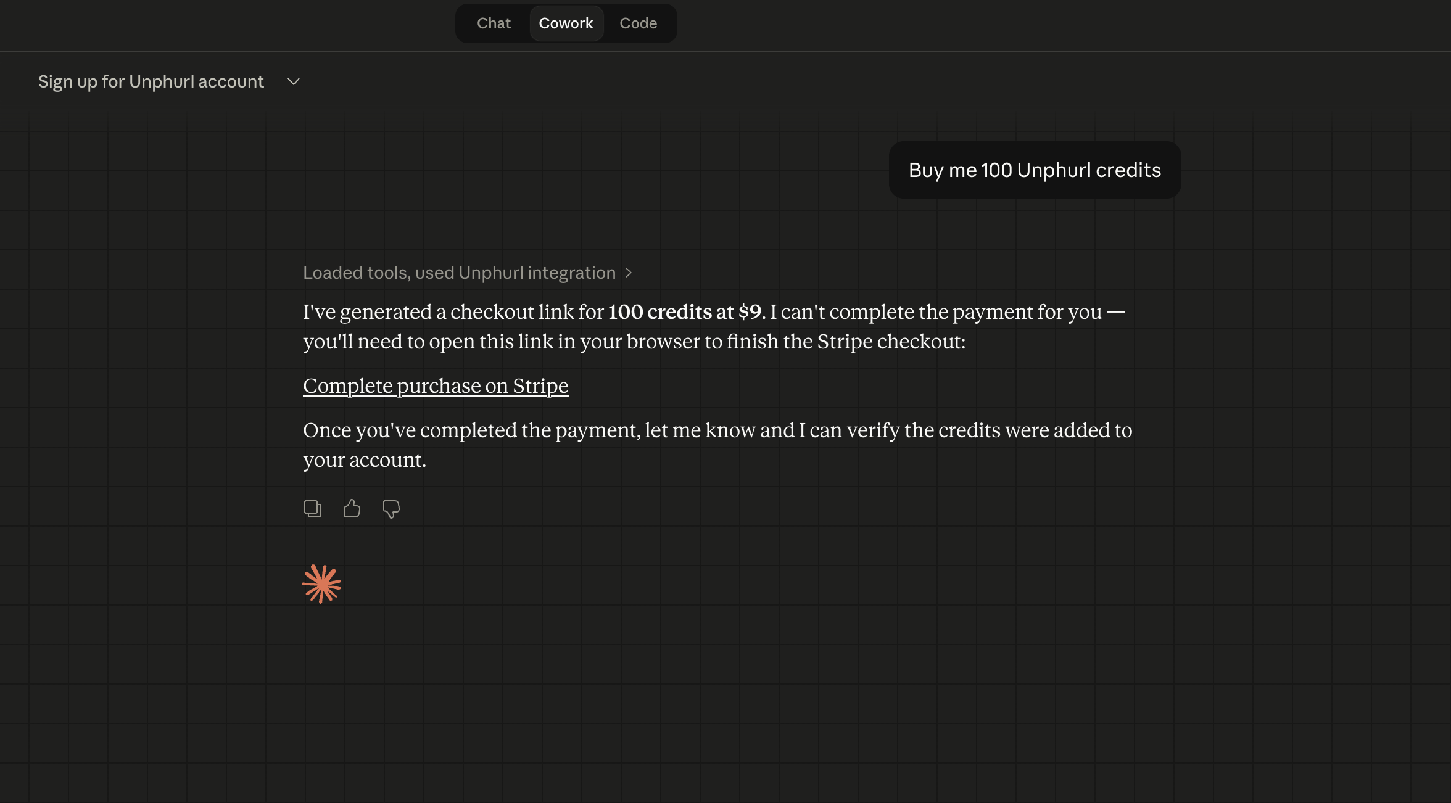The image size is (1451, 803).
Task: Open the Code tab
Action: (638, 23)
